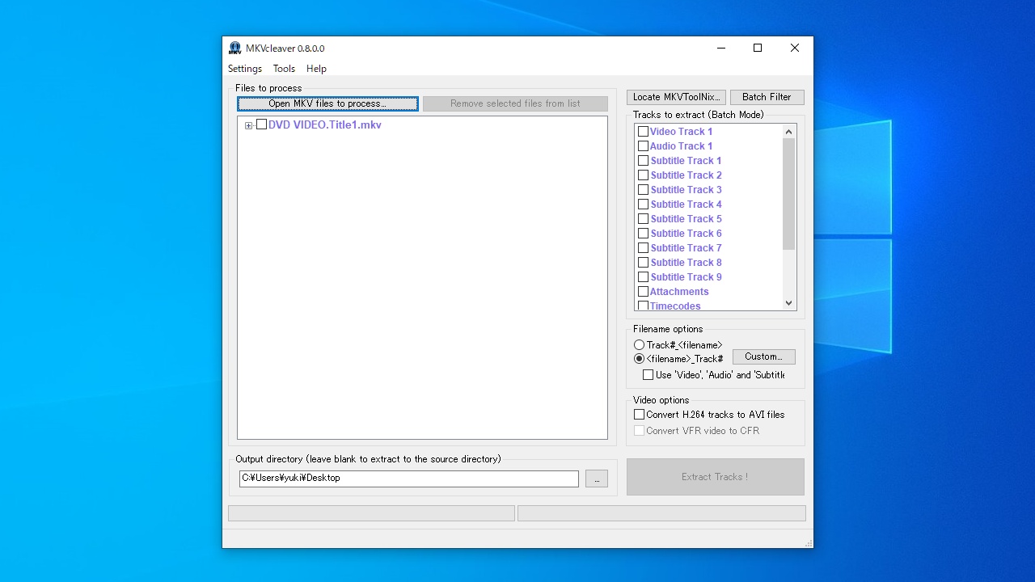Check the DVD VIDEO.Title1.mkv file checkbox
This screenshot has width=1035, height=582.
(261, 124)
